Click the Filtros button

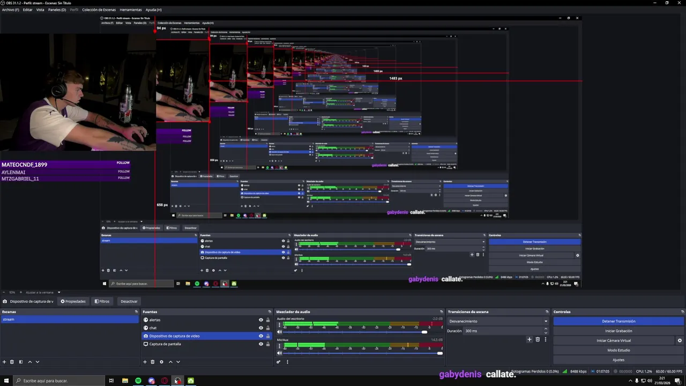pyautogui.click(x=102, y=301)
